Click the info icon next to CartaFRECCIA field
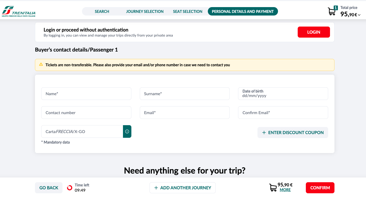Image resolution: width=366 pixels, height=198 pixels. [x=127, y=131]
